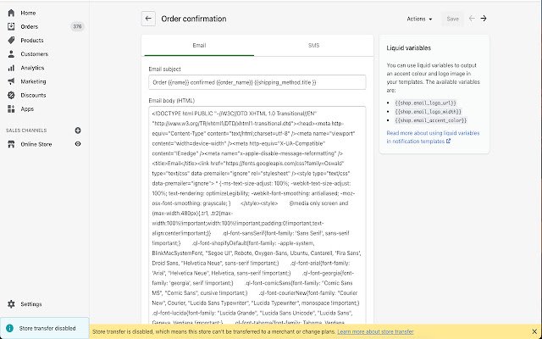Click into the Email body HTML textarea

tap(257, 215)
